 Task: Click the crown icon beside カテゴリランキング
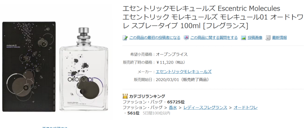125,96
